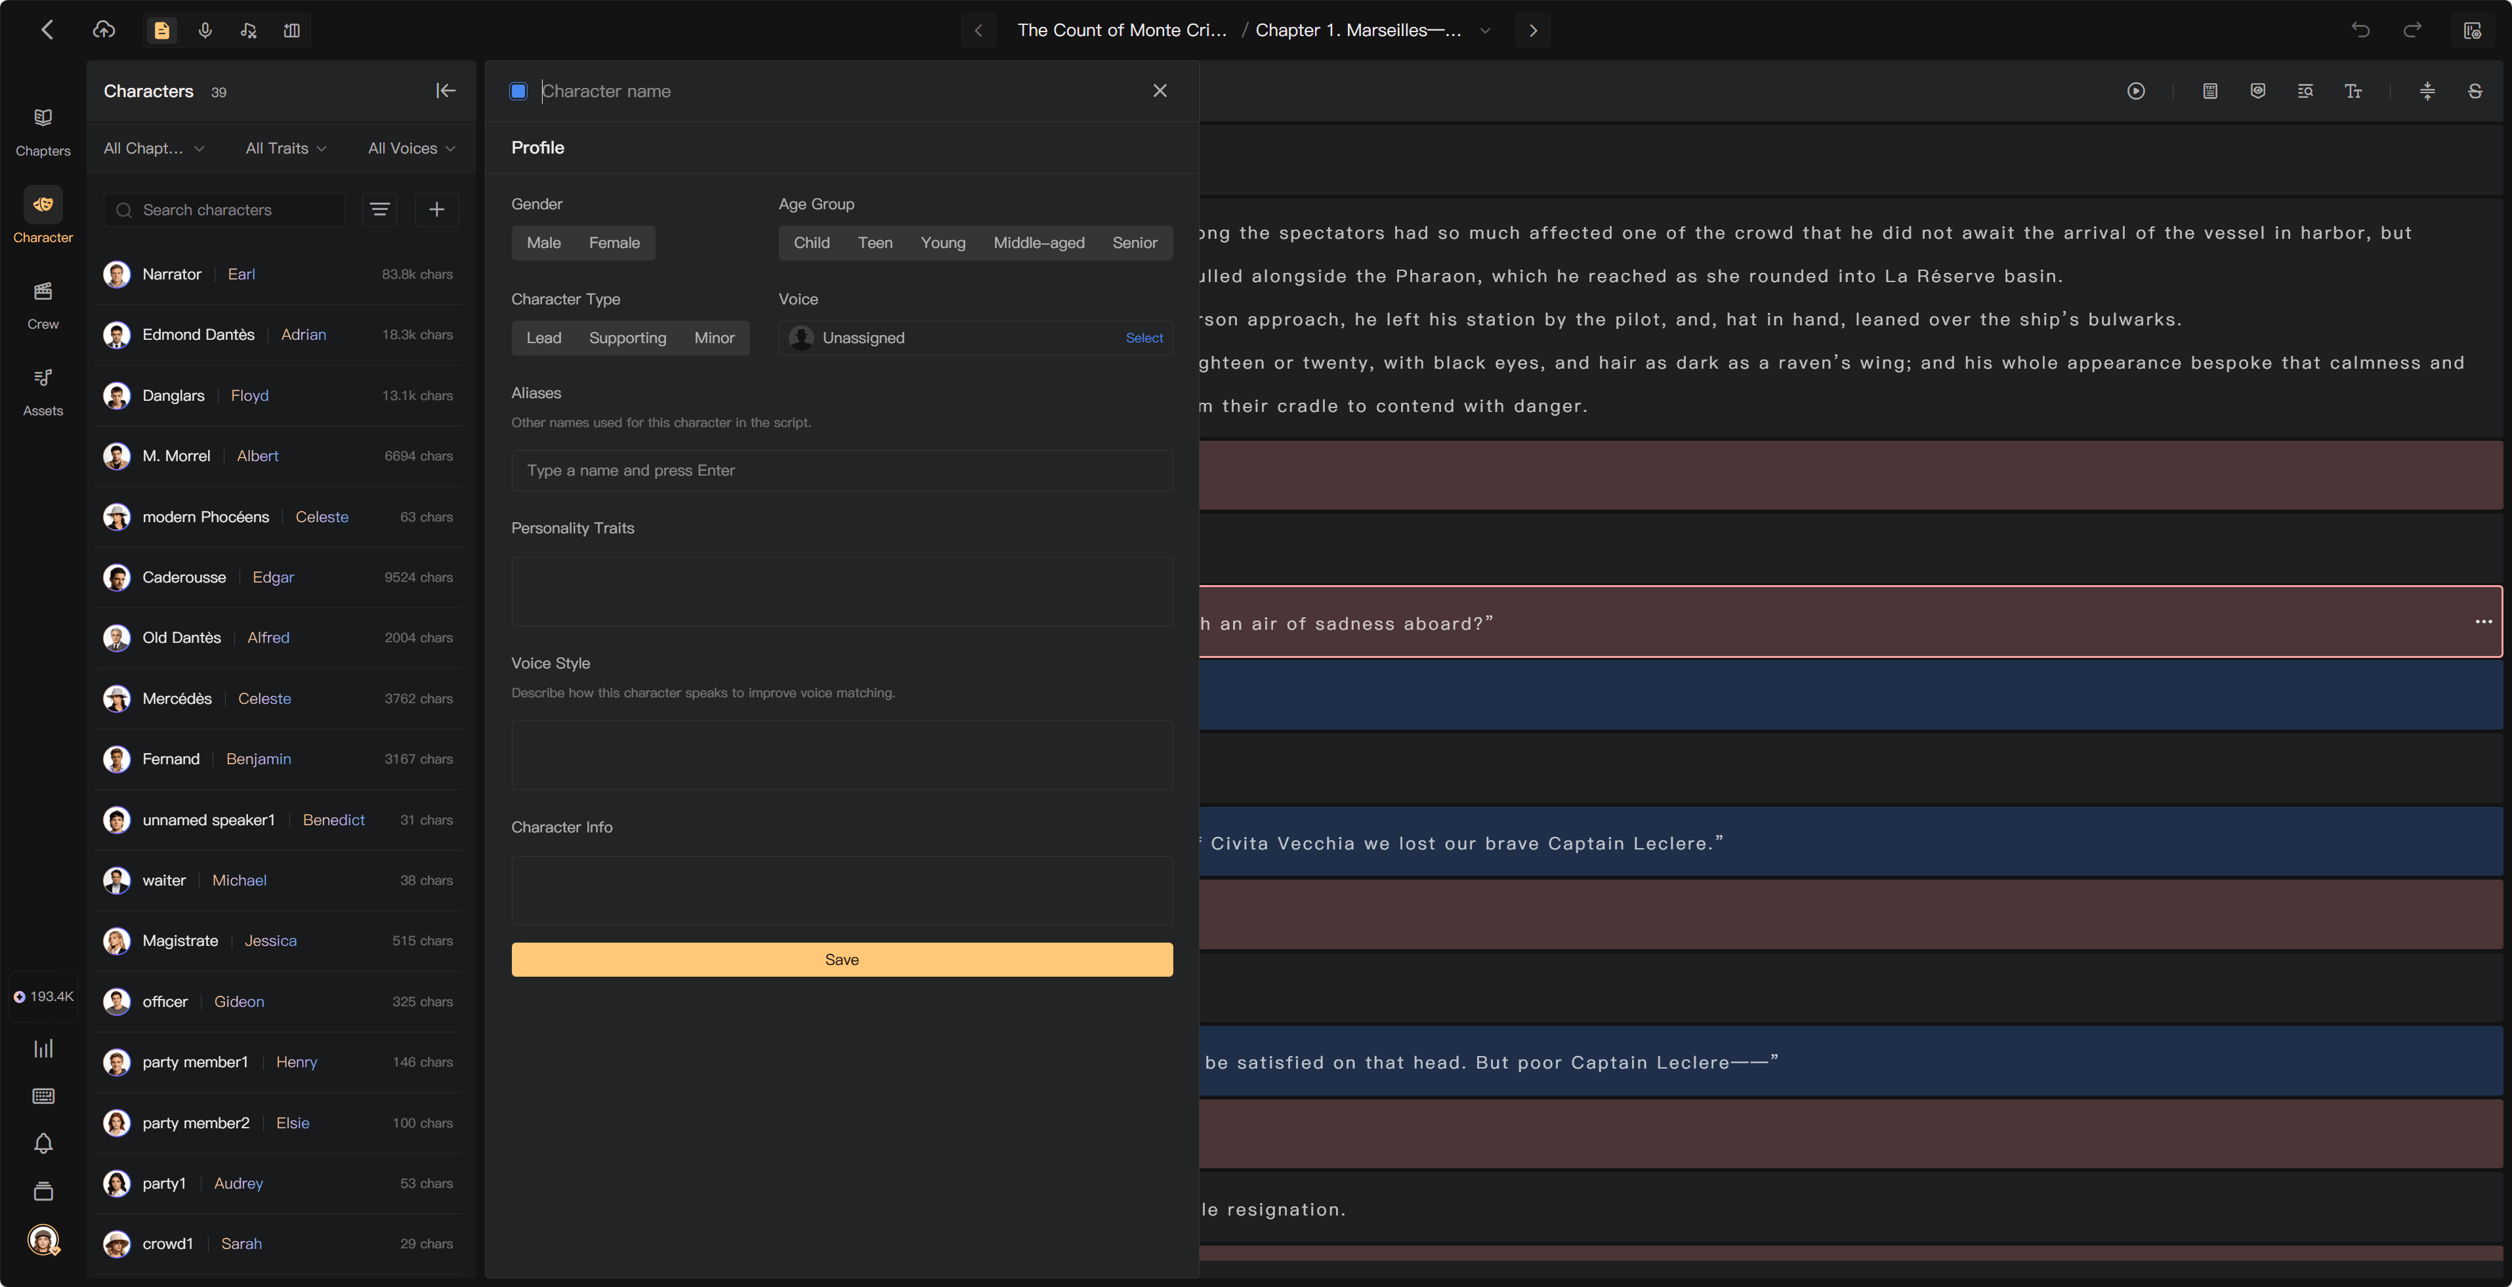Click the play preview icon
The width and height of the screenshot is (2512, 1287).
tap(2135, 91)
